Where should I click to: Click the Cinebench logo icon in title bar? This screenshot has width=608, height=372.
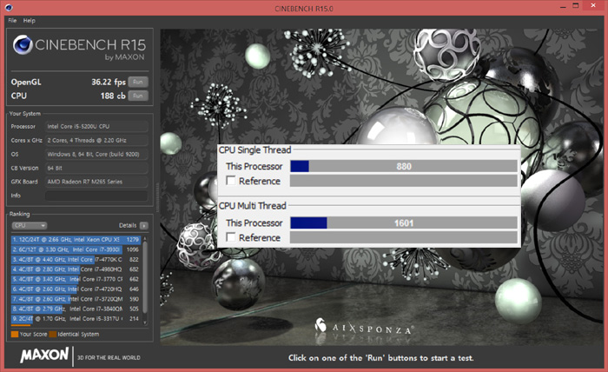9,7
